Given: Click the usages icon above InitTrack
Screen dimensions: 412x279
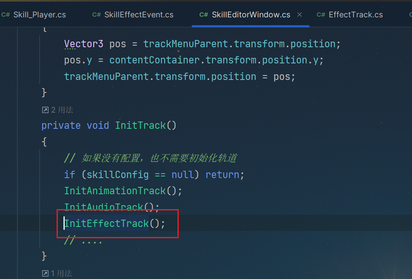Looking at the screenshot, I should (45, 110).
